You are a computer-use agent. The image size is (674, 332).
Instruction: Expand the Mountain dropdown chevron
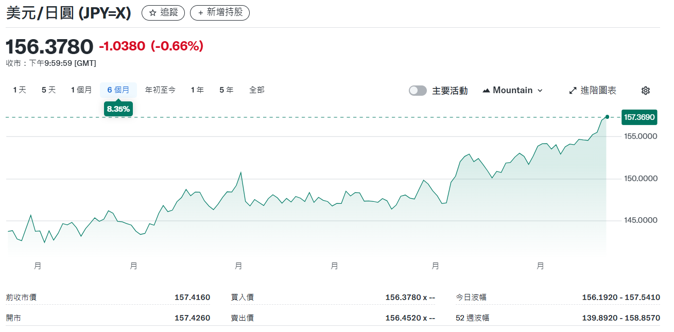tap(540, 91)
